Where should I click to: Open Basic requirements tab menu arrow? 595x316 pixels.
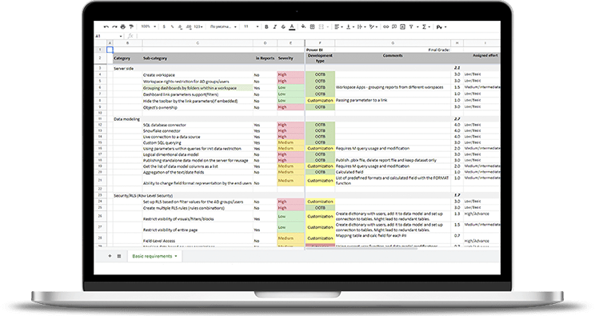[176, 256]
